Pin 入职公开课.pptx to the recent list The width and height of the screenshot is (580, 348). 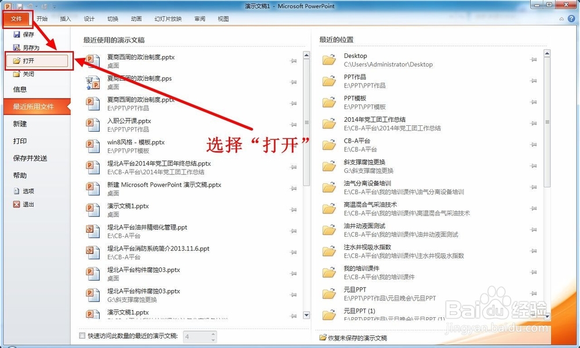[x=293, y=125]
